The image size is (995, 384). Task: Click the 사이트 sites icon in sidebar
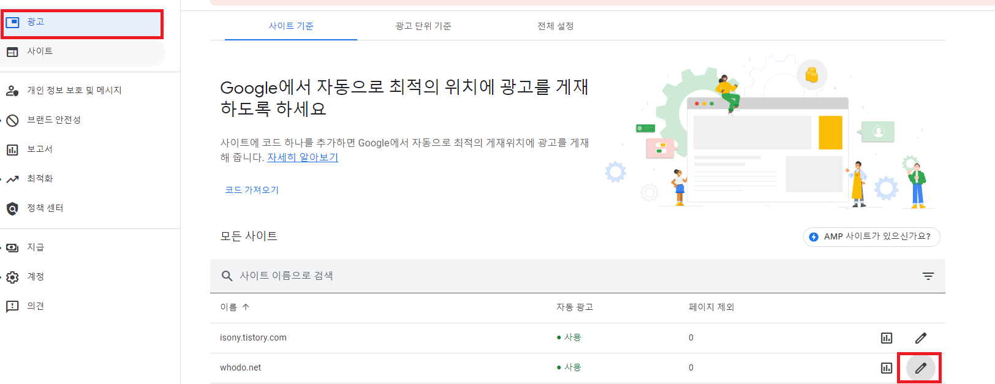[12, 52]
